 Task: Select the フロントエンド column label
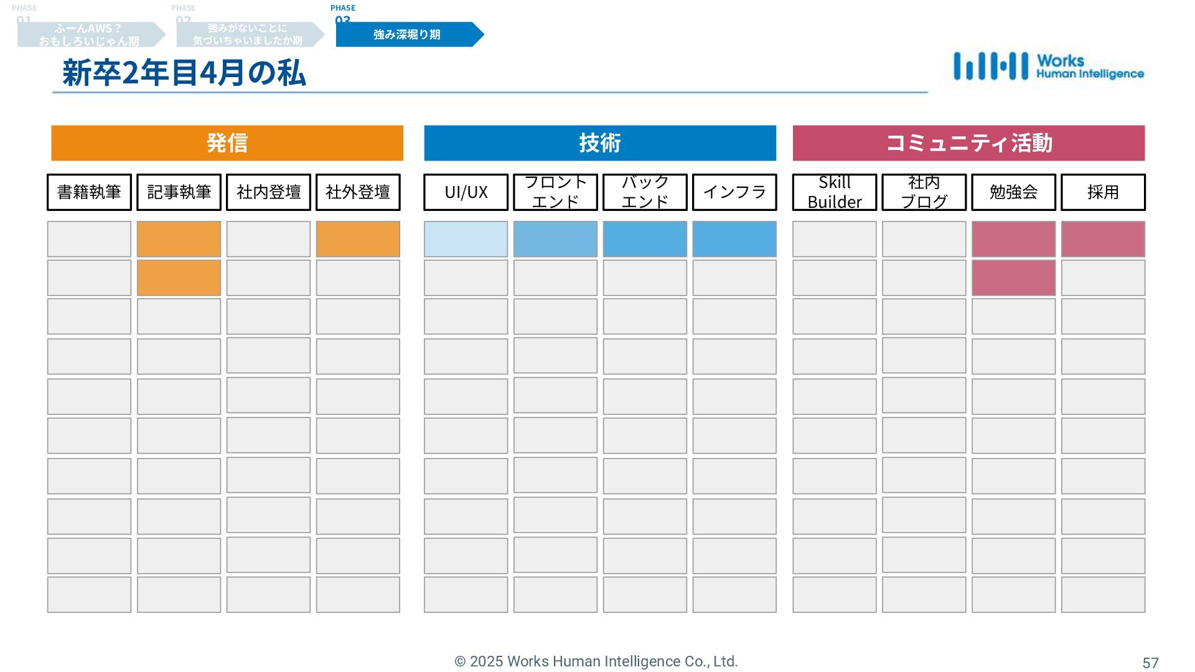pos(555,192)
